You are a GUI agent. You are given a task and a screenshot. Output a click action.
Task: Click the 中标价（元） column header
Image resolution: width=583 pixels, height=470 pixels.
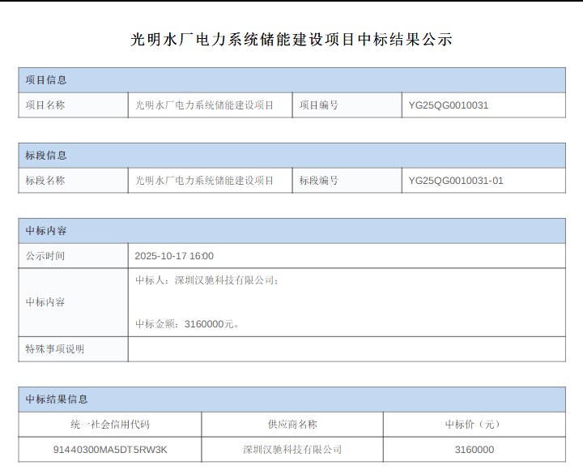pyautogui.click(x=474, y=425)
